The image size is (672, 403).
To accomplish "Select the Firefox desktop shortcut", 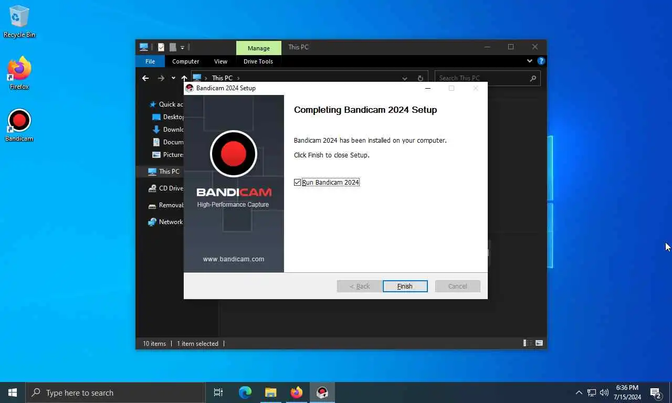I will [19, 73].
